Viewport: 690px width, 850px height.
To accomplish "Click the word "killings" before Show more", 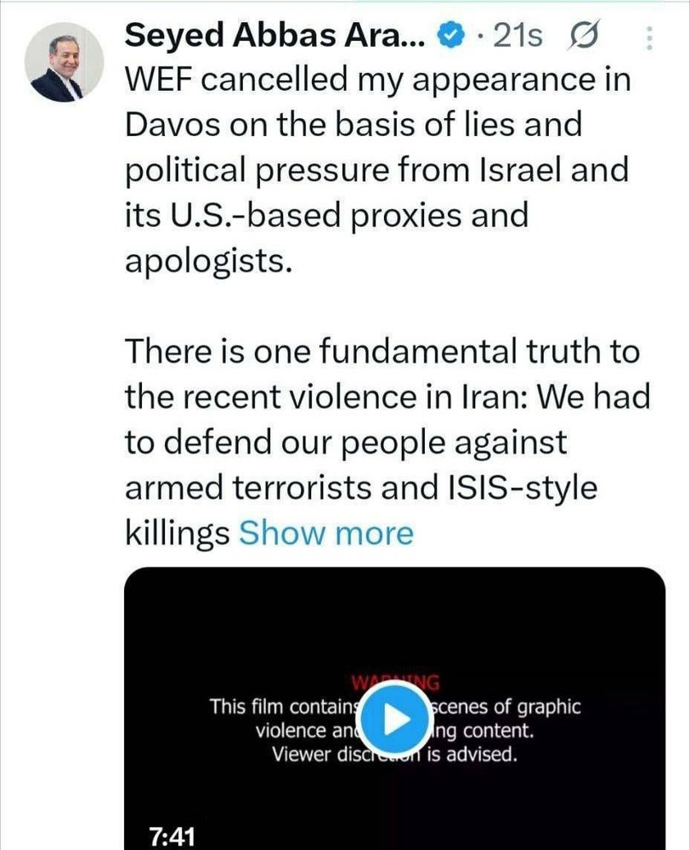I will point(177,533).
